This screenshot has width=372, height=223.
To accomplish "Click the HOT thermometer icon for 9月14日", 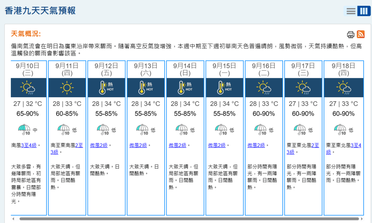I will point(185,88).
